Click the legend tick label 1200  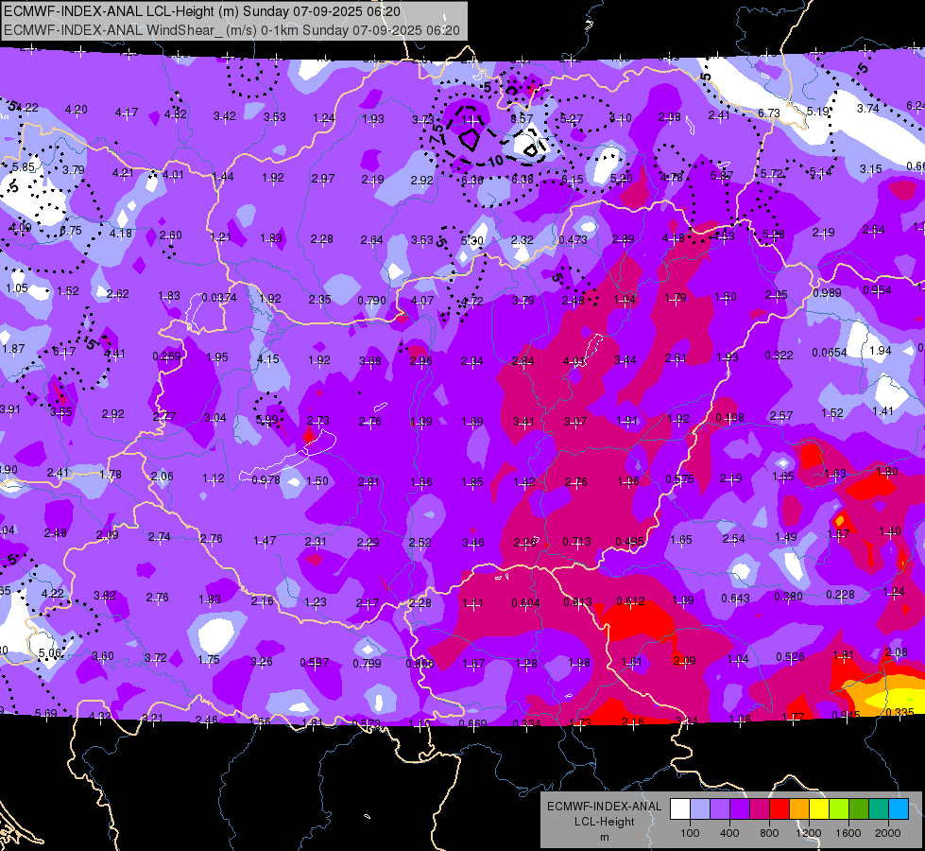[x=808, y=833]
